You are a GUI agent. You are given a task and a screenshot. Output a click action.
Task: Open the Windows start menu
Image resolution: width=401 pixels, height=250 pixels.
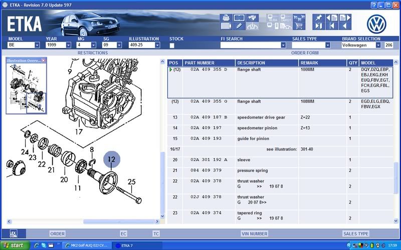click(x=15, y=245)
